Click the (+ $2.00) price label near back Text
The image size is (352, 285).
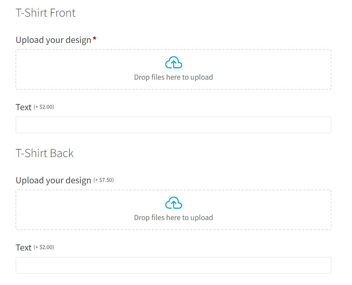tap(44, 247)
